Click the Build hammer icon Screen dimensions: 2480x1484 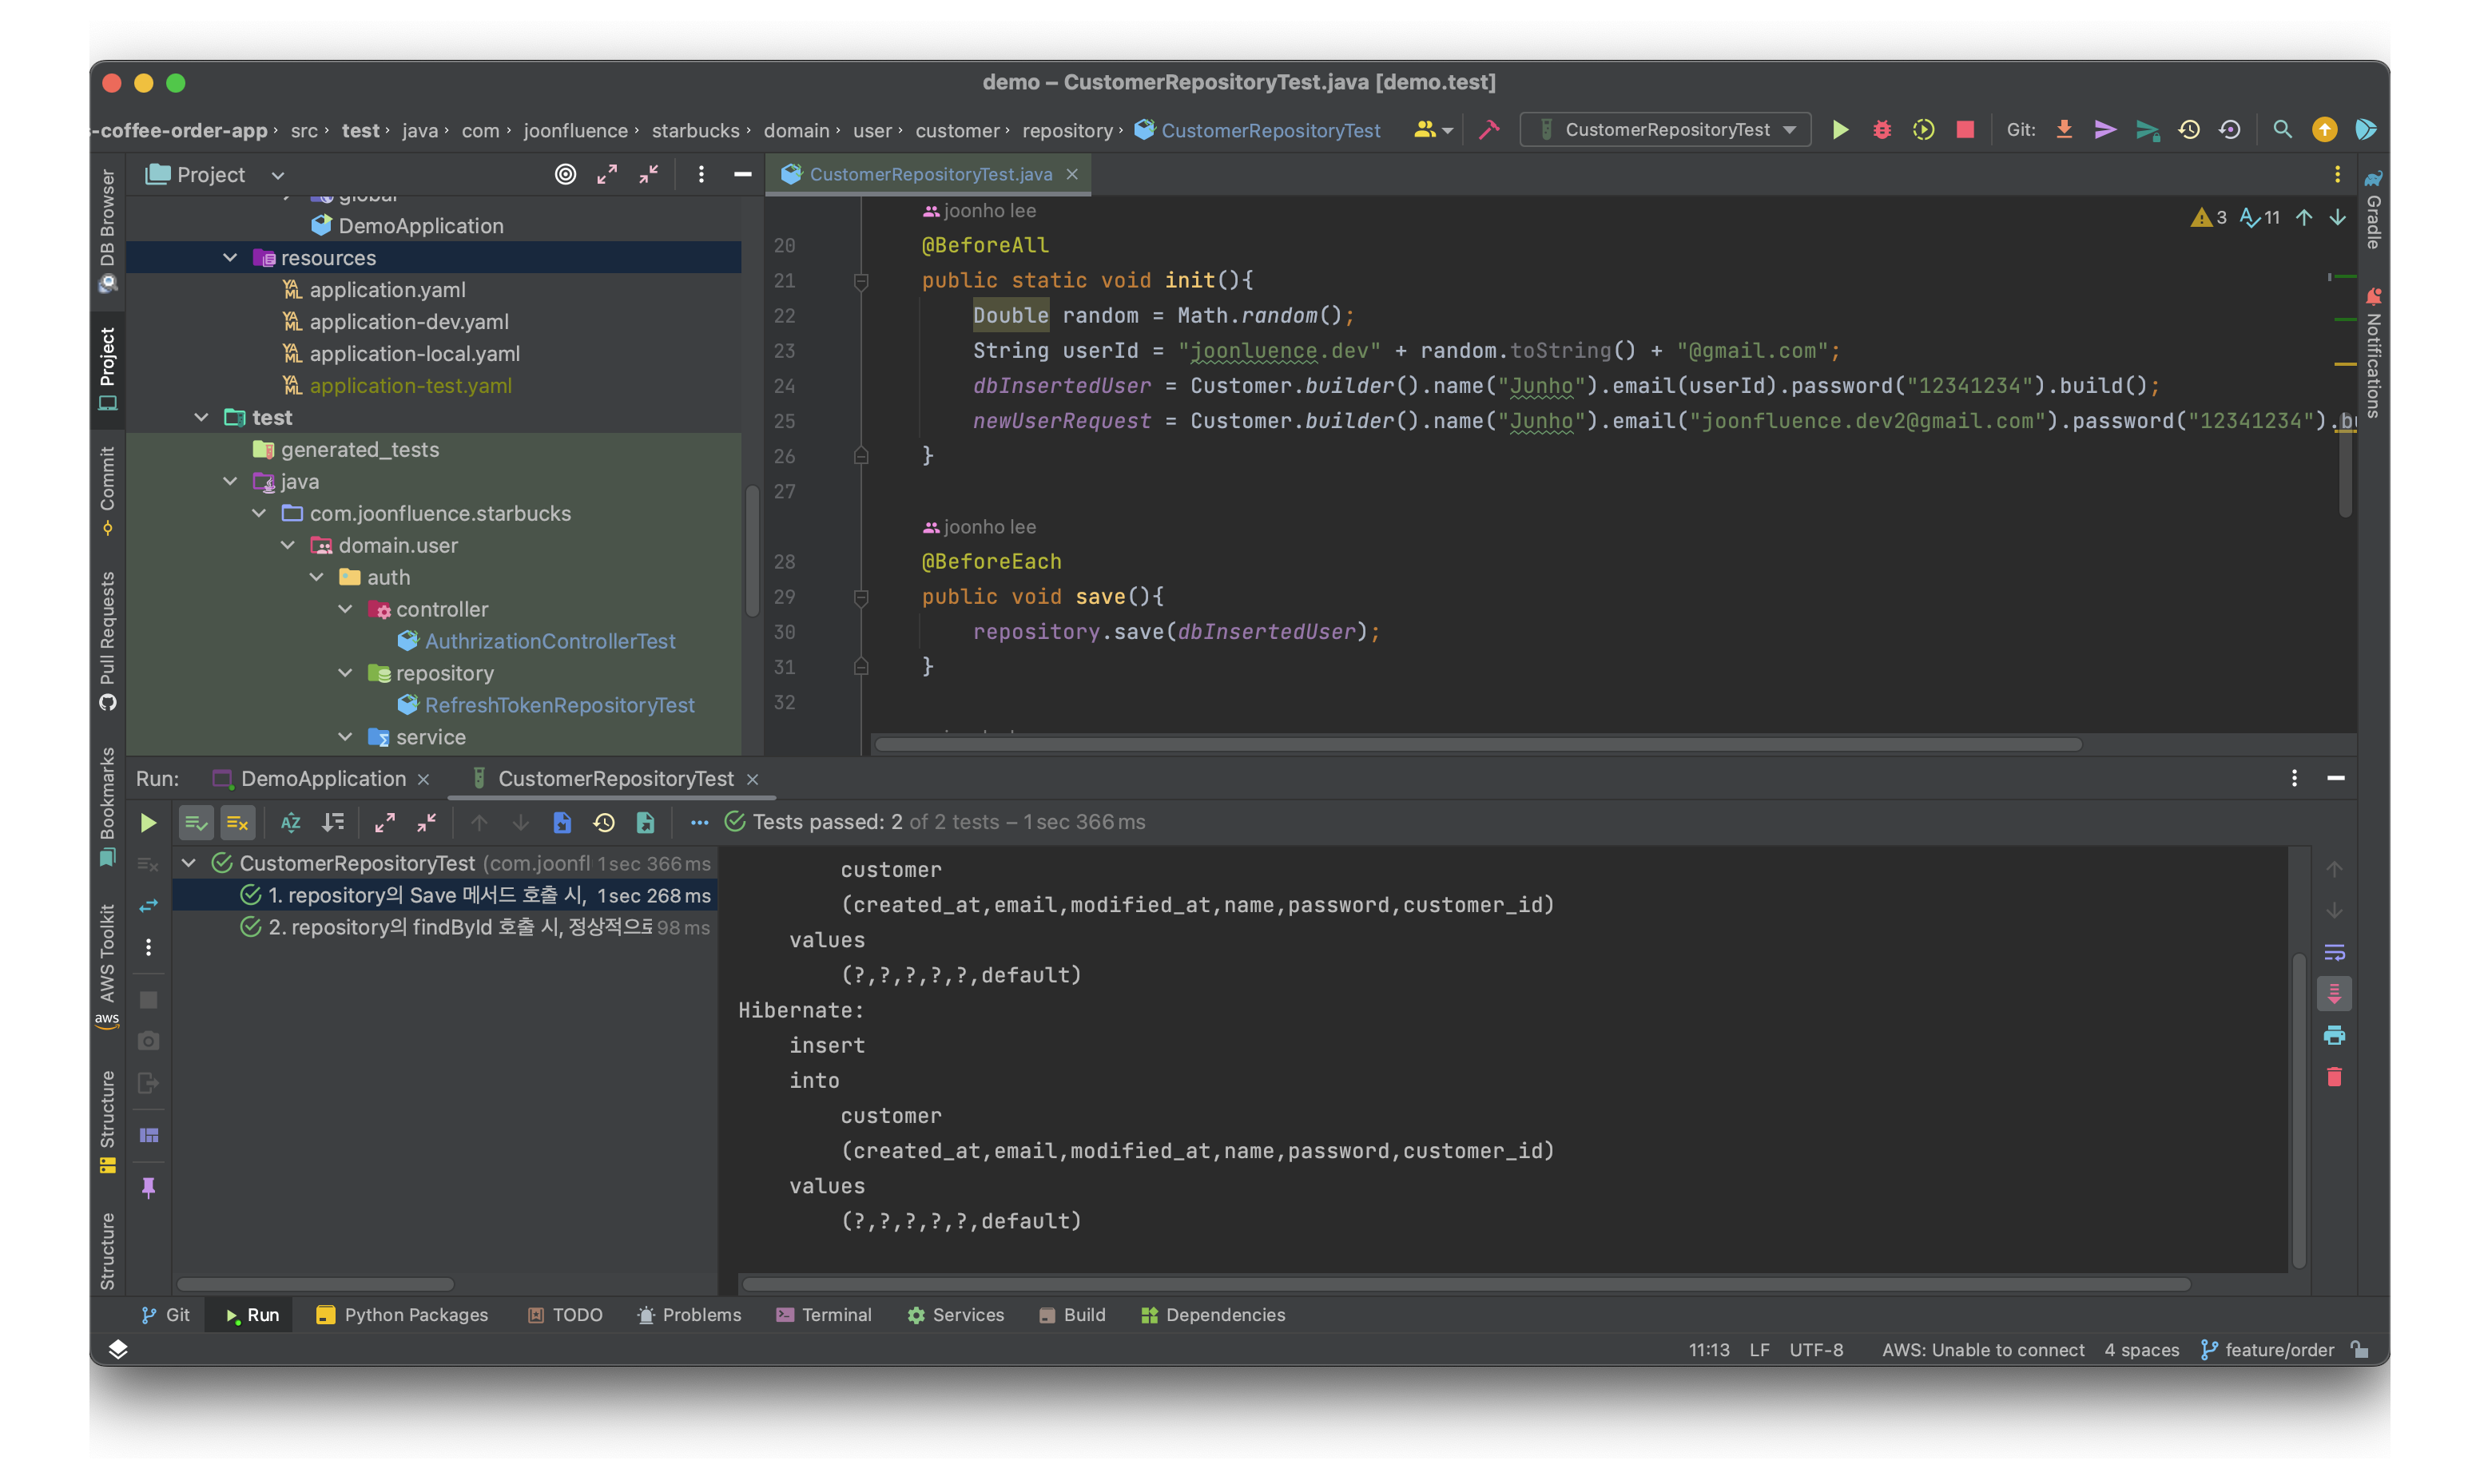(1489, 130)
